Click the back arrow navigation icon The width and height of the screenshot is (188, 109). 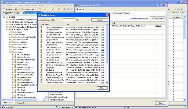click(39, 9)
